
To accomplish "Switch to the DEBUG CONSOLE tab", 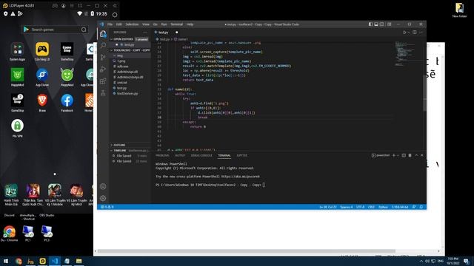I will coord(201,155).
